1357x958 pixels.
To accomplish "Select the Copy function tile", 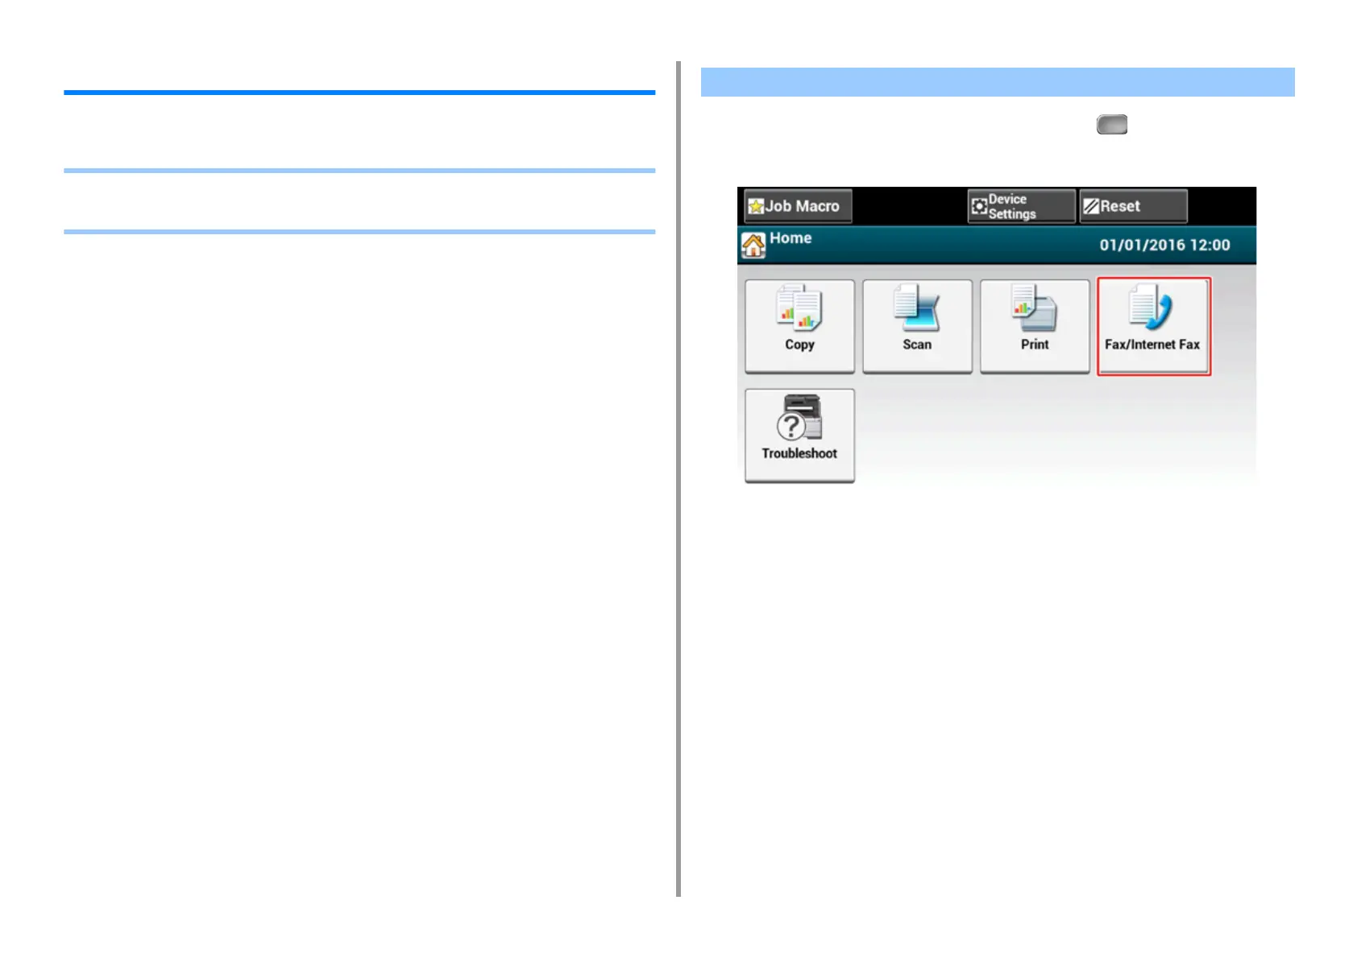I will [799, 326].
